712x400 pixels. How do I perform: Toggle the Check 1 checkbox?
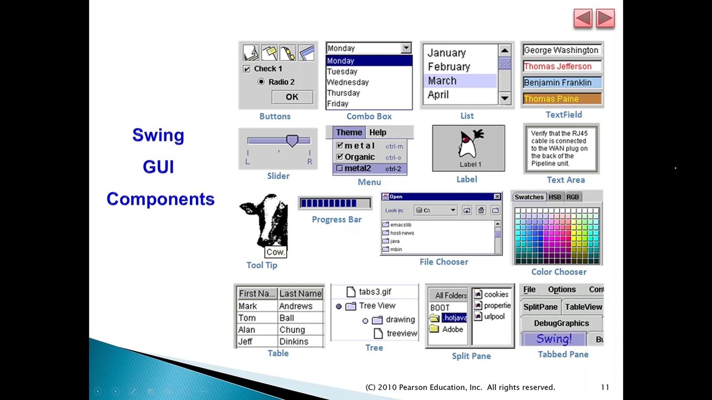click(x=247, y=69)
